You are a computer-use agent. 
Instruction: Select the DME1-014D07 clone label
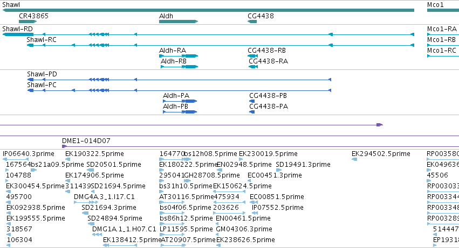(x=86, y=141)
